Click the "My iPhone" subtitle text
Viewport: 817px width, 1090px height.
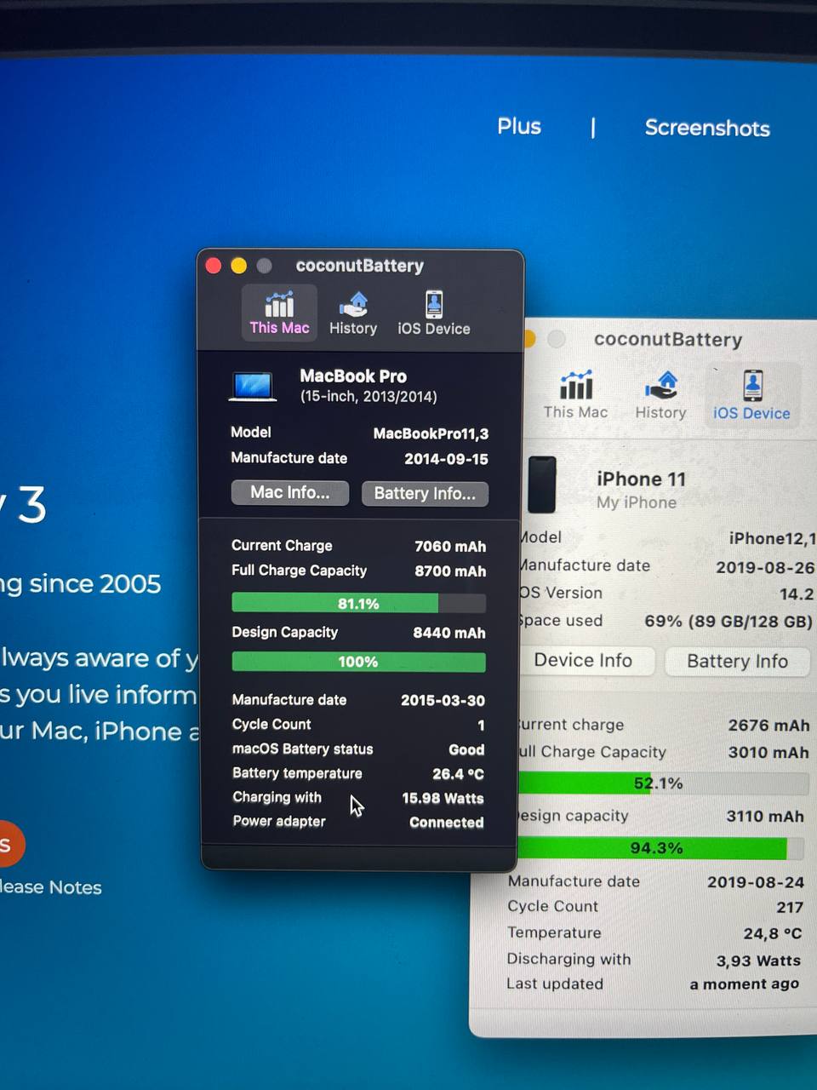(637, 502)
